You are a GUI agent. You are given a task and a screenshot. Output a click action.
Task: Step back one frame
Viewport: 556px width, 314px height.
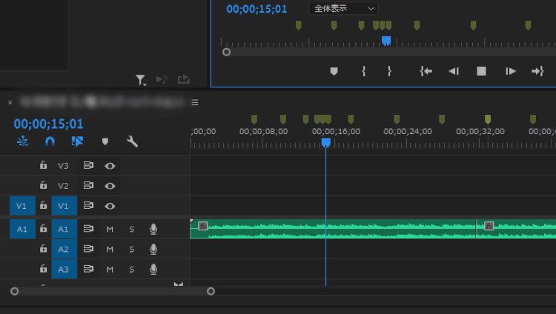pos(454,71)
